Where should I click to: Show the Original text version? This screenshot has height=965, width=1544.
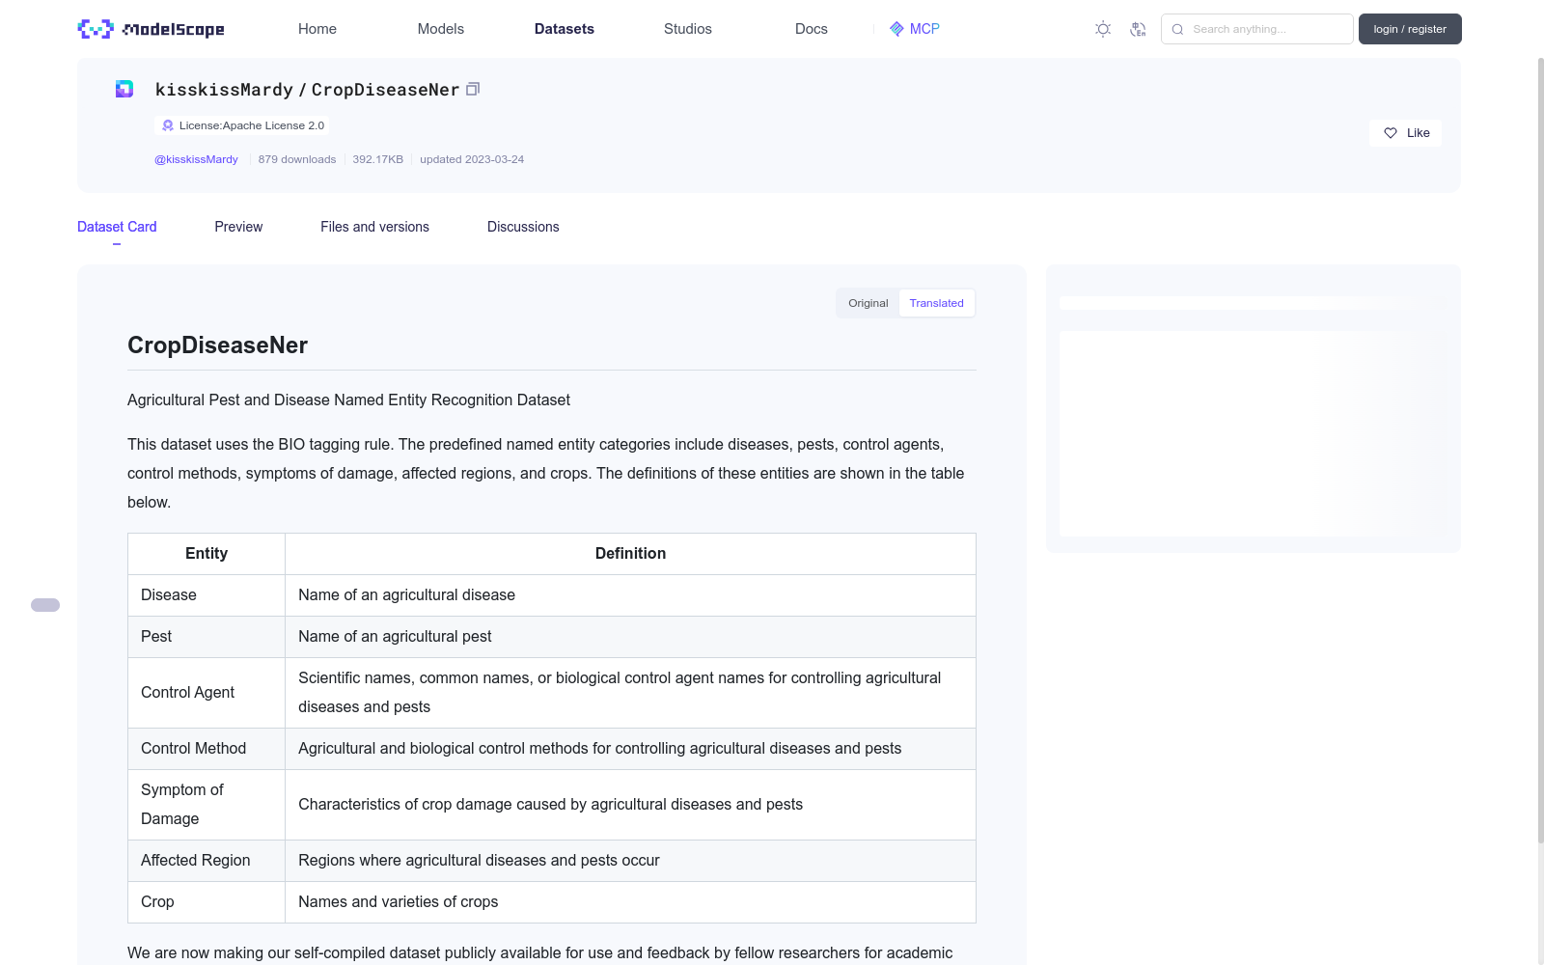pos(868,303)
